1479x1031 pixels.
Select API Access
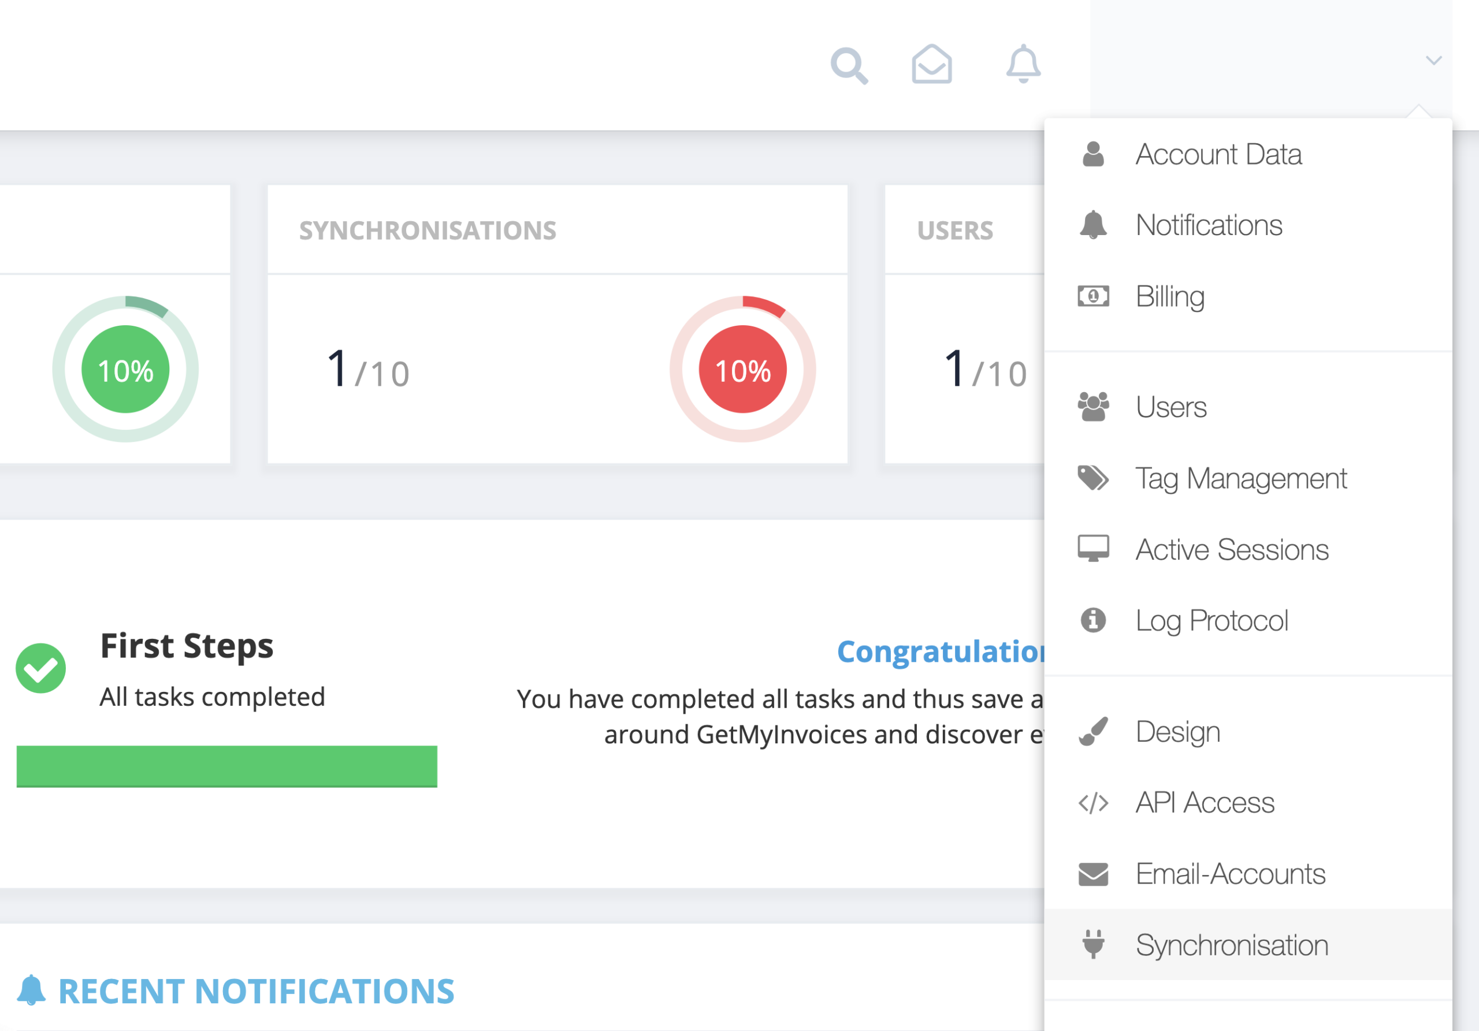click(x=1248, y=803)
